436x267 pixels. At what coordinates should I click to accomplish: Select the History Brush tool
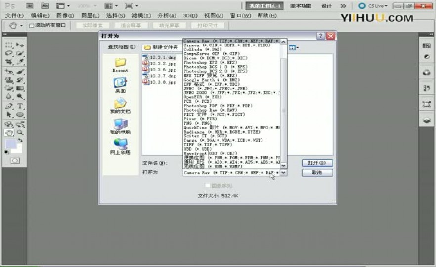coord(20,80)
